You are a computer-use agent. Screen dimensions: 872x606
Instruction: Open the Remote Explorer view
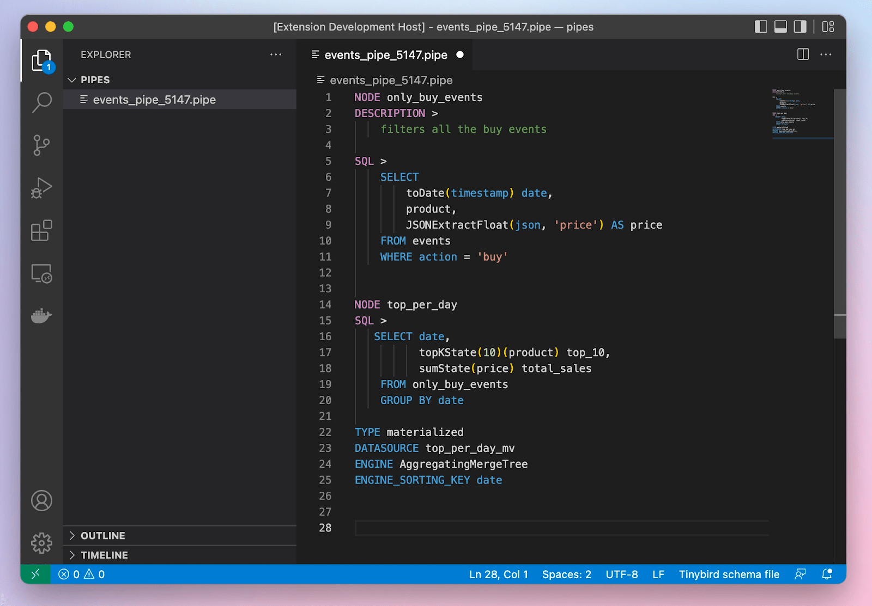41,273
